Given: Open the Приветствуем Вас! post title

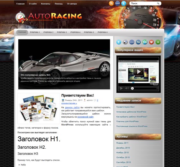Looking at the screenshot, I should click(77, 95).
